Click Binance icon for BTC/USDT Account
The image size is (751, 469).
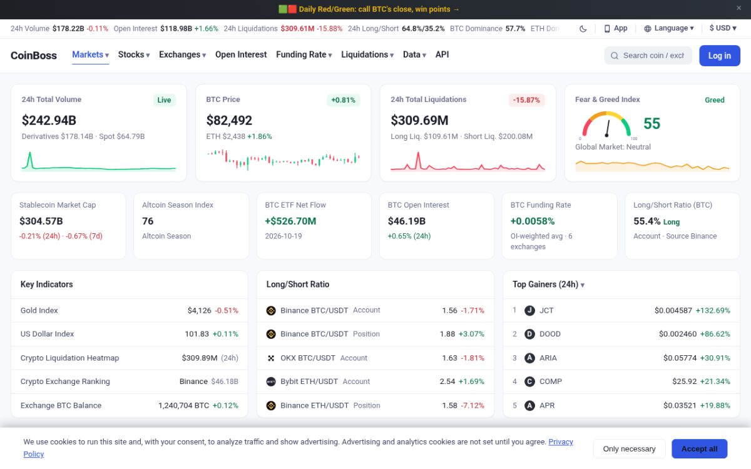click(271, 310)
